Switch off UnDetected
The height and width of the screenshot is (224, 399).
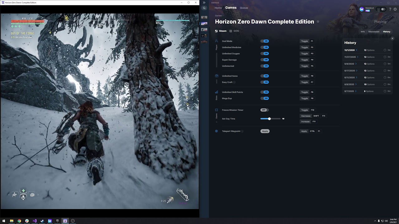pos(265,66)
